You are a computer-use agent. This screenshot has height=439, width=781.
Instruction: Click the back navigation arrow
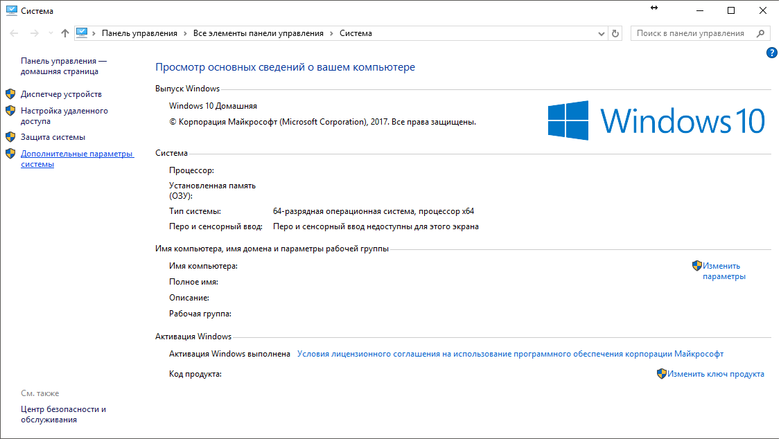coord(14,33)
